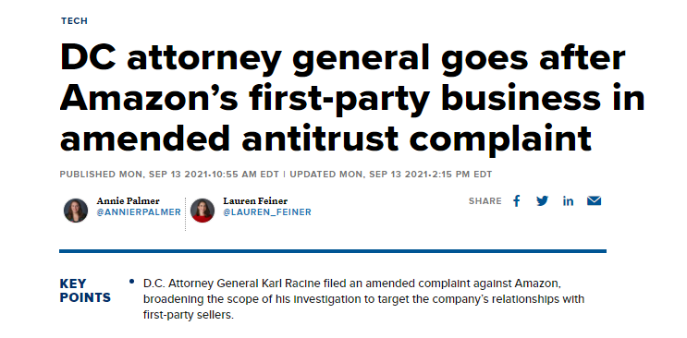Share the article on LinkedIn

(x=569, y=201)
